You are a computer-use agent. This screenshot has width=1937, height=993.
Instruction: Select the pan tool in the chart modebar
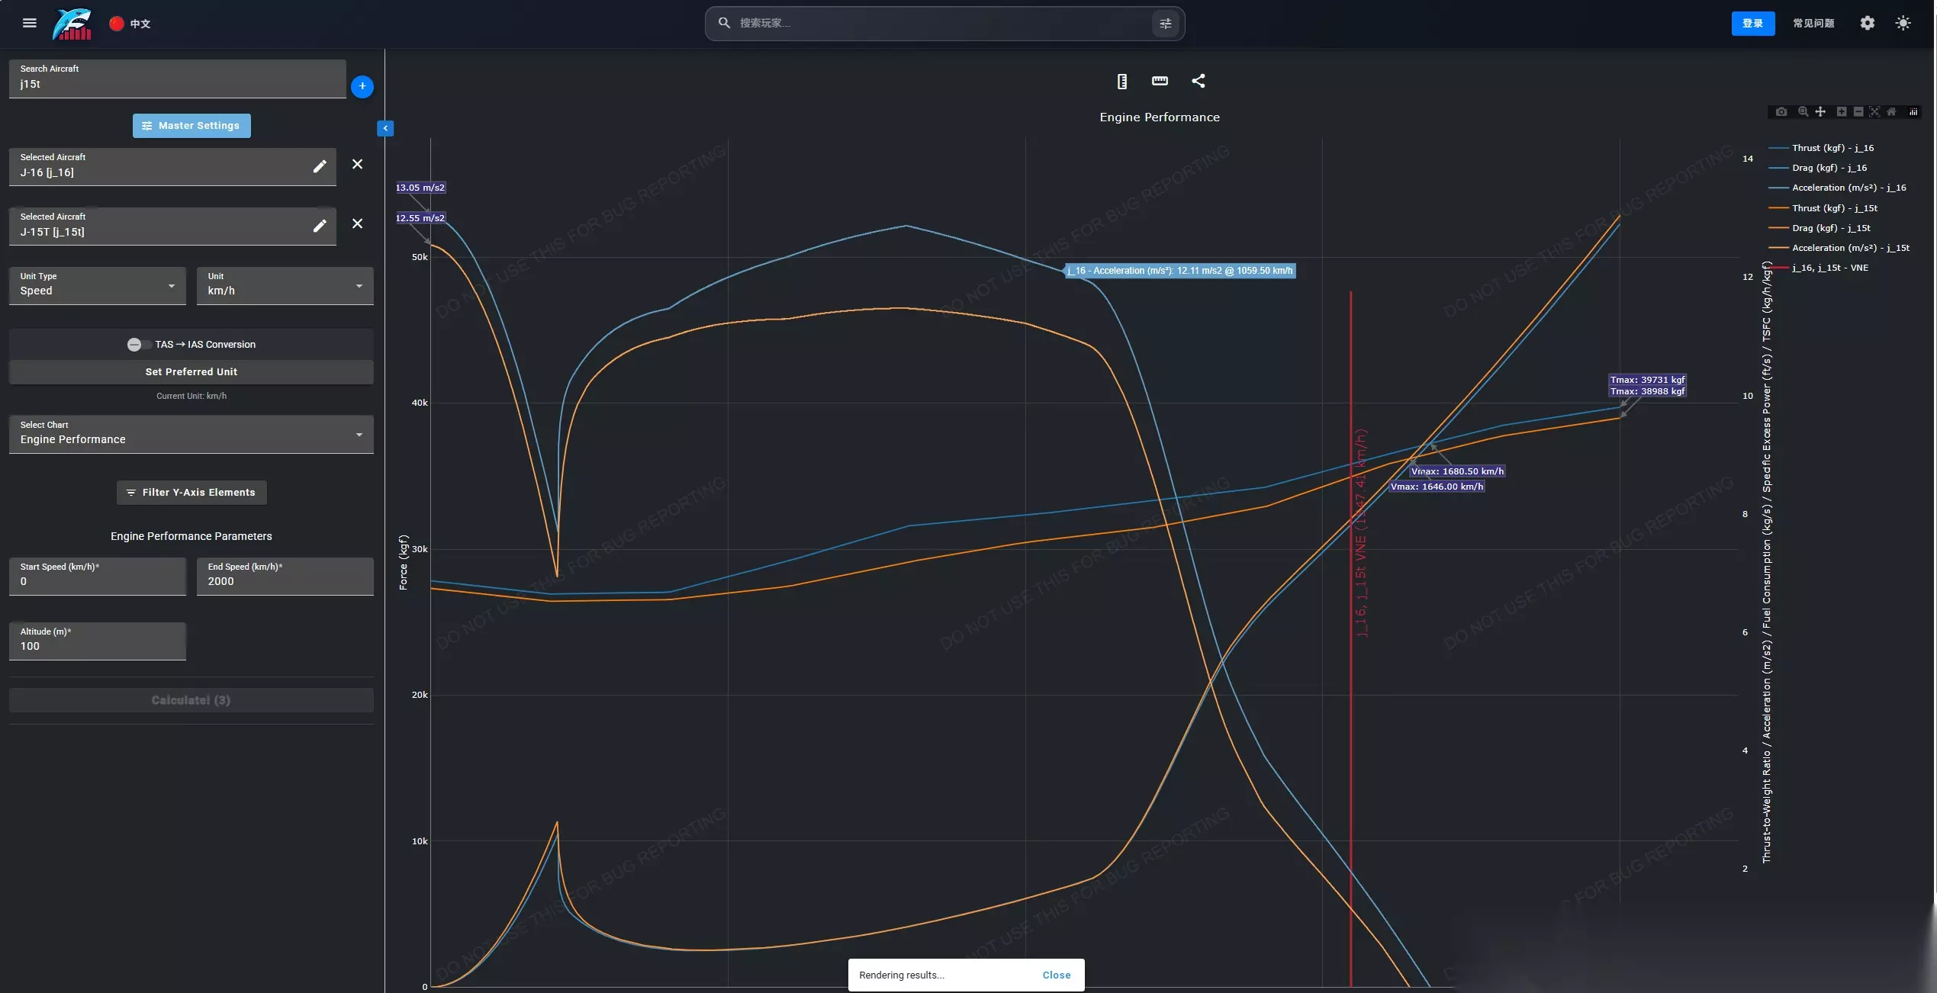[1820, 111]
